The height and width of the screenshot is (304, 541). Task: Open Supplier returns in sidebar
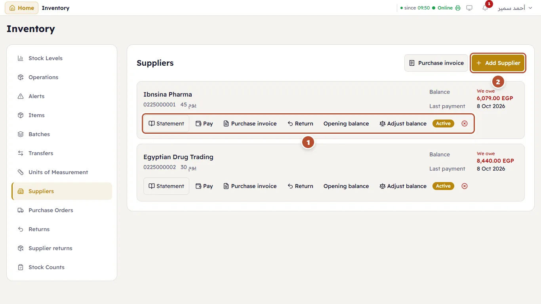point(62,248)
